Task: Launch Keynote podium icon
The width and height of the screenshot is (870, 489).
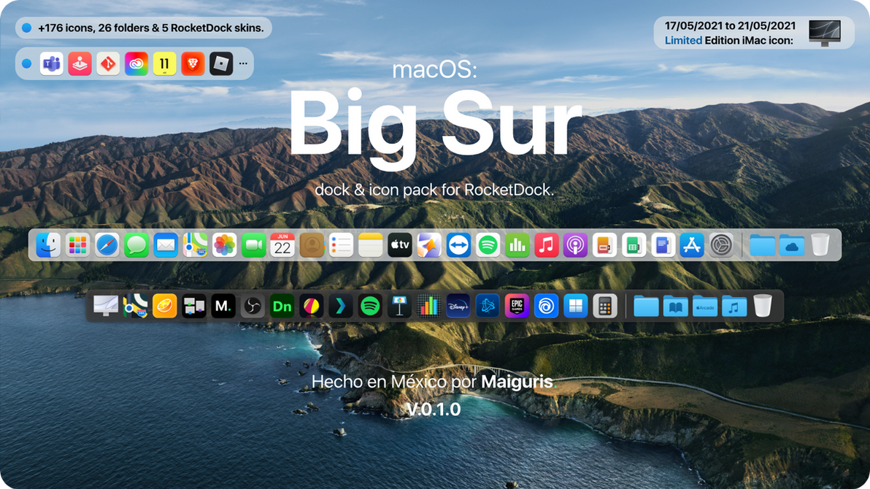Action: [399, 306]
